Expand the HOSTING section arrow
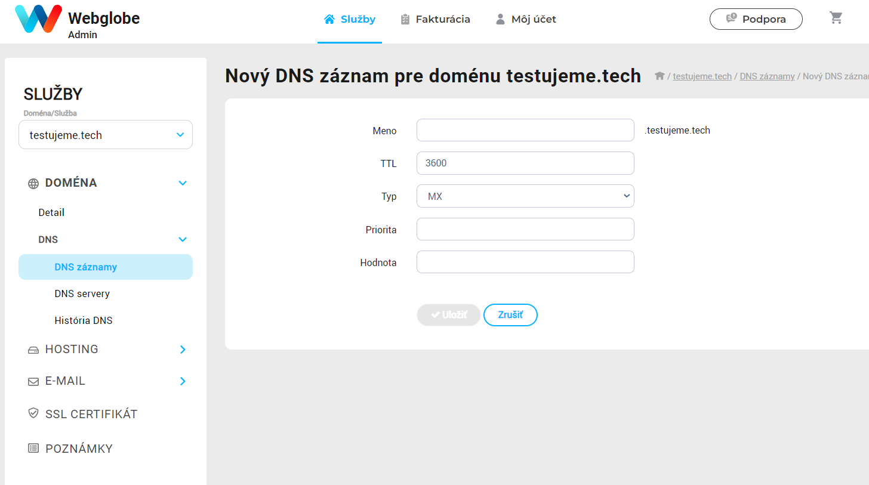Viewport: 869px width, 485px height. click(x=183, y=350)
